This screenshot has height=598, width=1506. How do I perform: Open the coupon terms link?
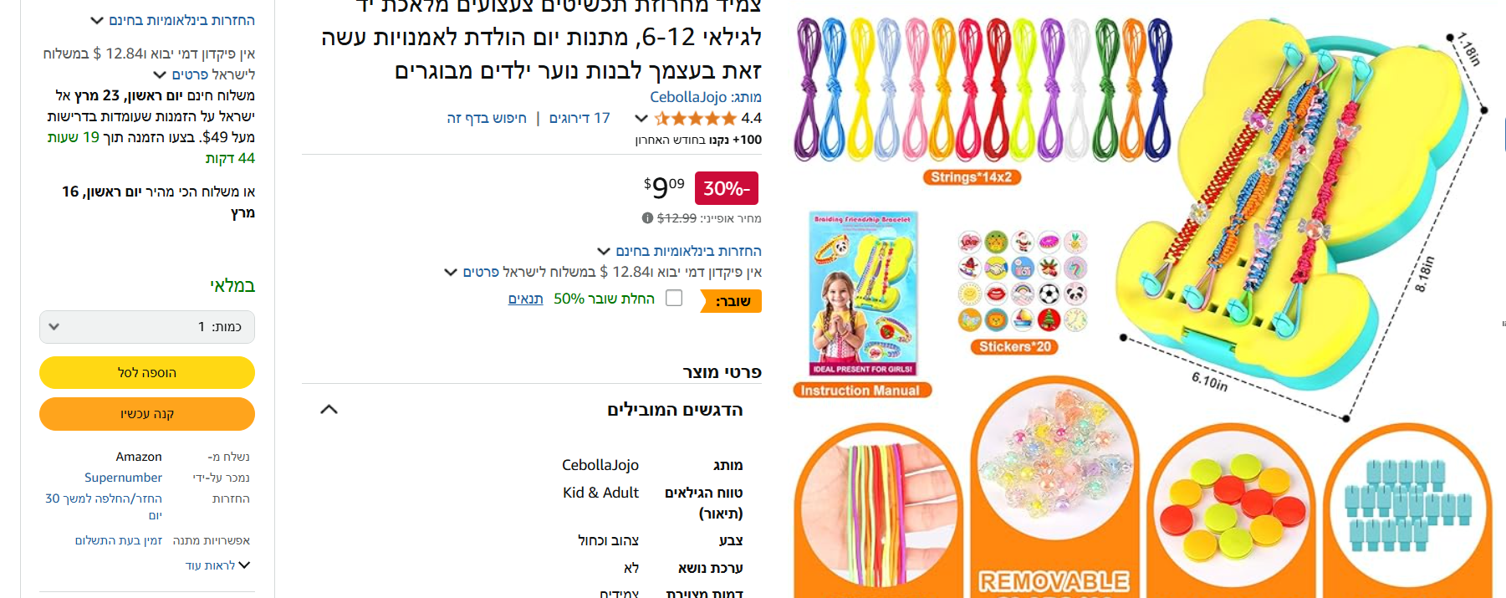tap(525, 299)
